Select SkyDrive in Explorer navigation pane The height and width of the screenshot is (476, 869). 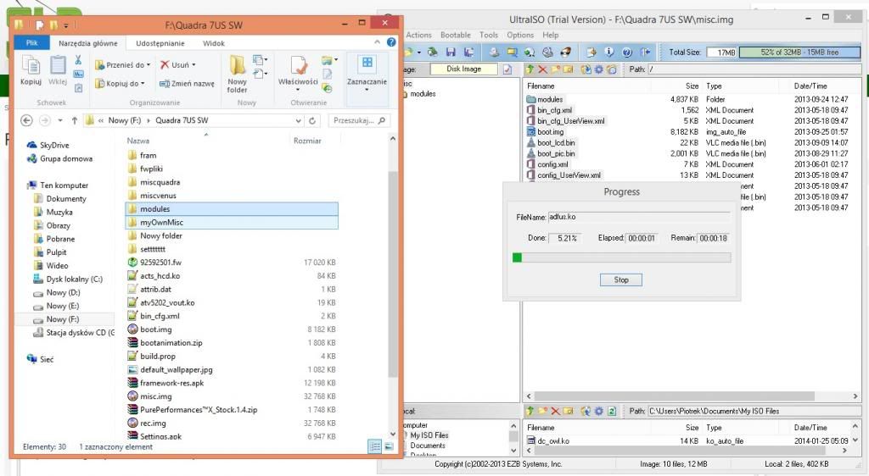pyautogui.click(x=53, y=146)
